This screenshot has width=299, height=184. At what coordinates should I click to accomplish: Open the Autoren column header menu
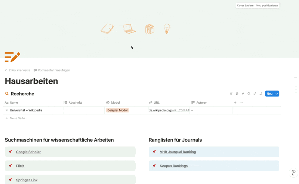pyautogui.click(x=201, y=102)
